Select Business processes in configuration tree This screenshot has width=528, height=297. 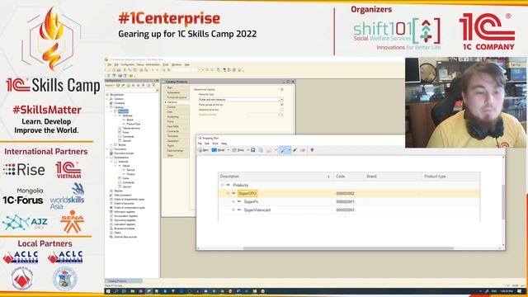click(x=125, y=229)
